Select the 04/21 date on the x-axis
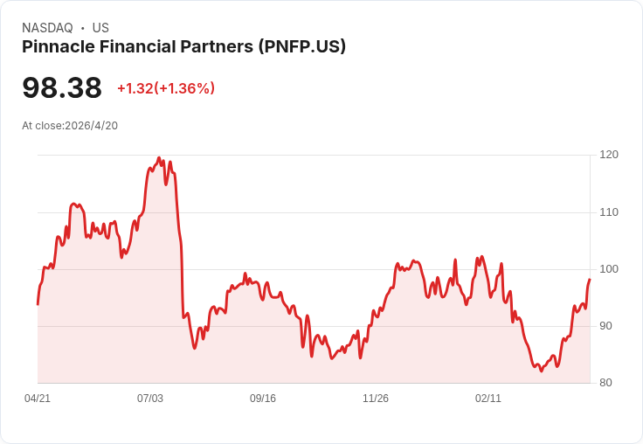643x444 pixels. [38, 399]
